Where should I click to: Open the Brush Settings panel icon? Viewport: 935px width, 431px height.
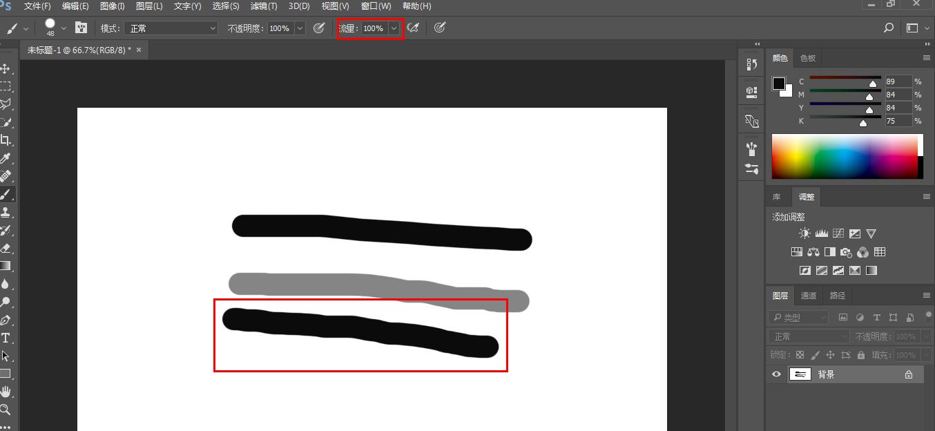(81, 28)
